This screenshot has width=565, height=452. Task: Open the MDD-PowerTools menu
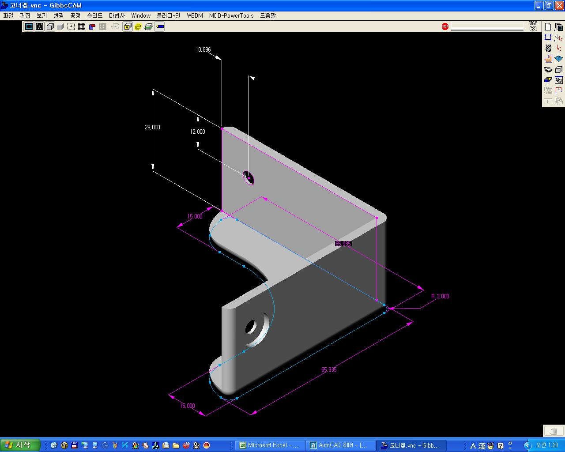coord(231,15)
